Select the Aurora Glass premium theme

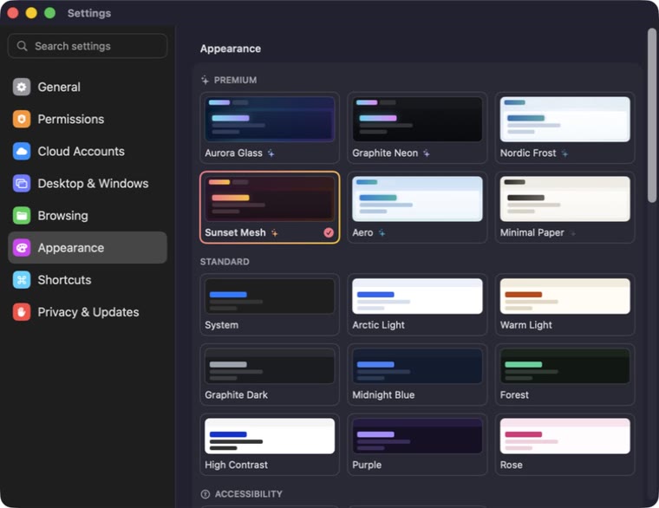coord(270,127)
